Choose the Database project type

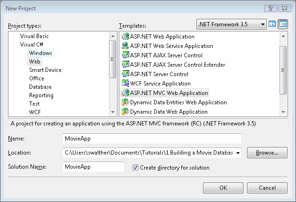tap(40, 87)
